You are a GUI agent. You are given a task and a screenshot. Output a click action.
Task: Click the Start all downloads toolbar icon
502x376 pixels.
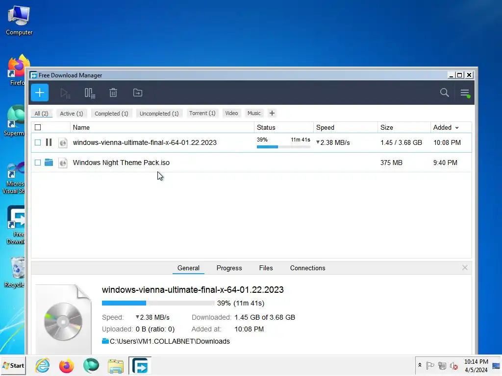65,93
